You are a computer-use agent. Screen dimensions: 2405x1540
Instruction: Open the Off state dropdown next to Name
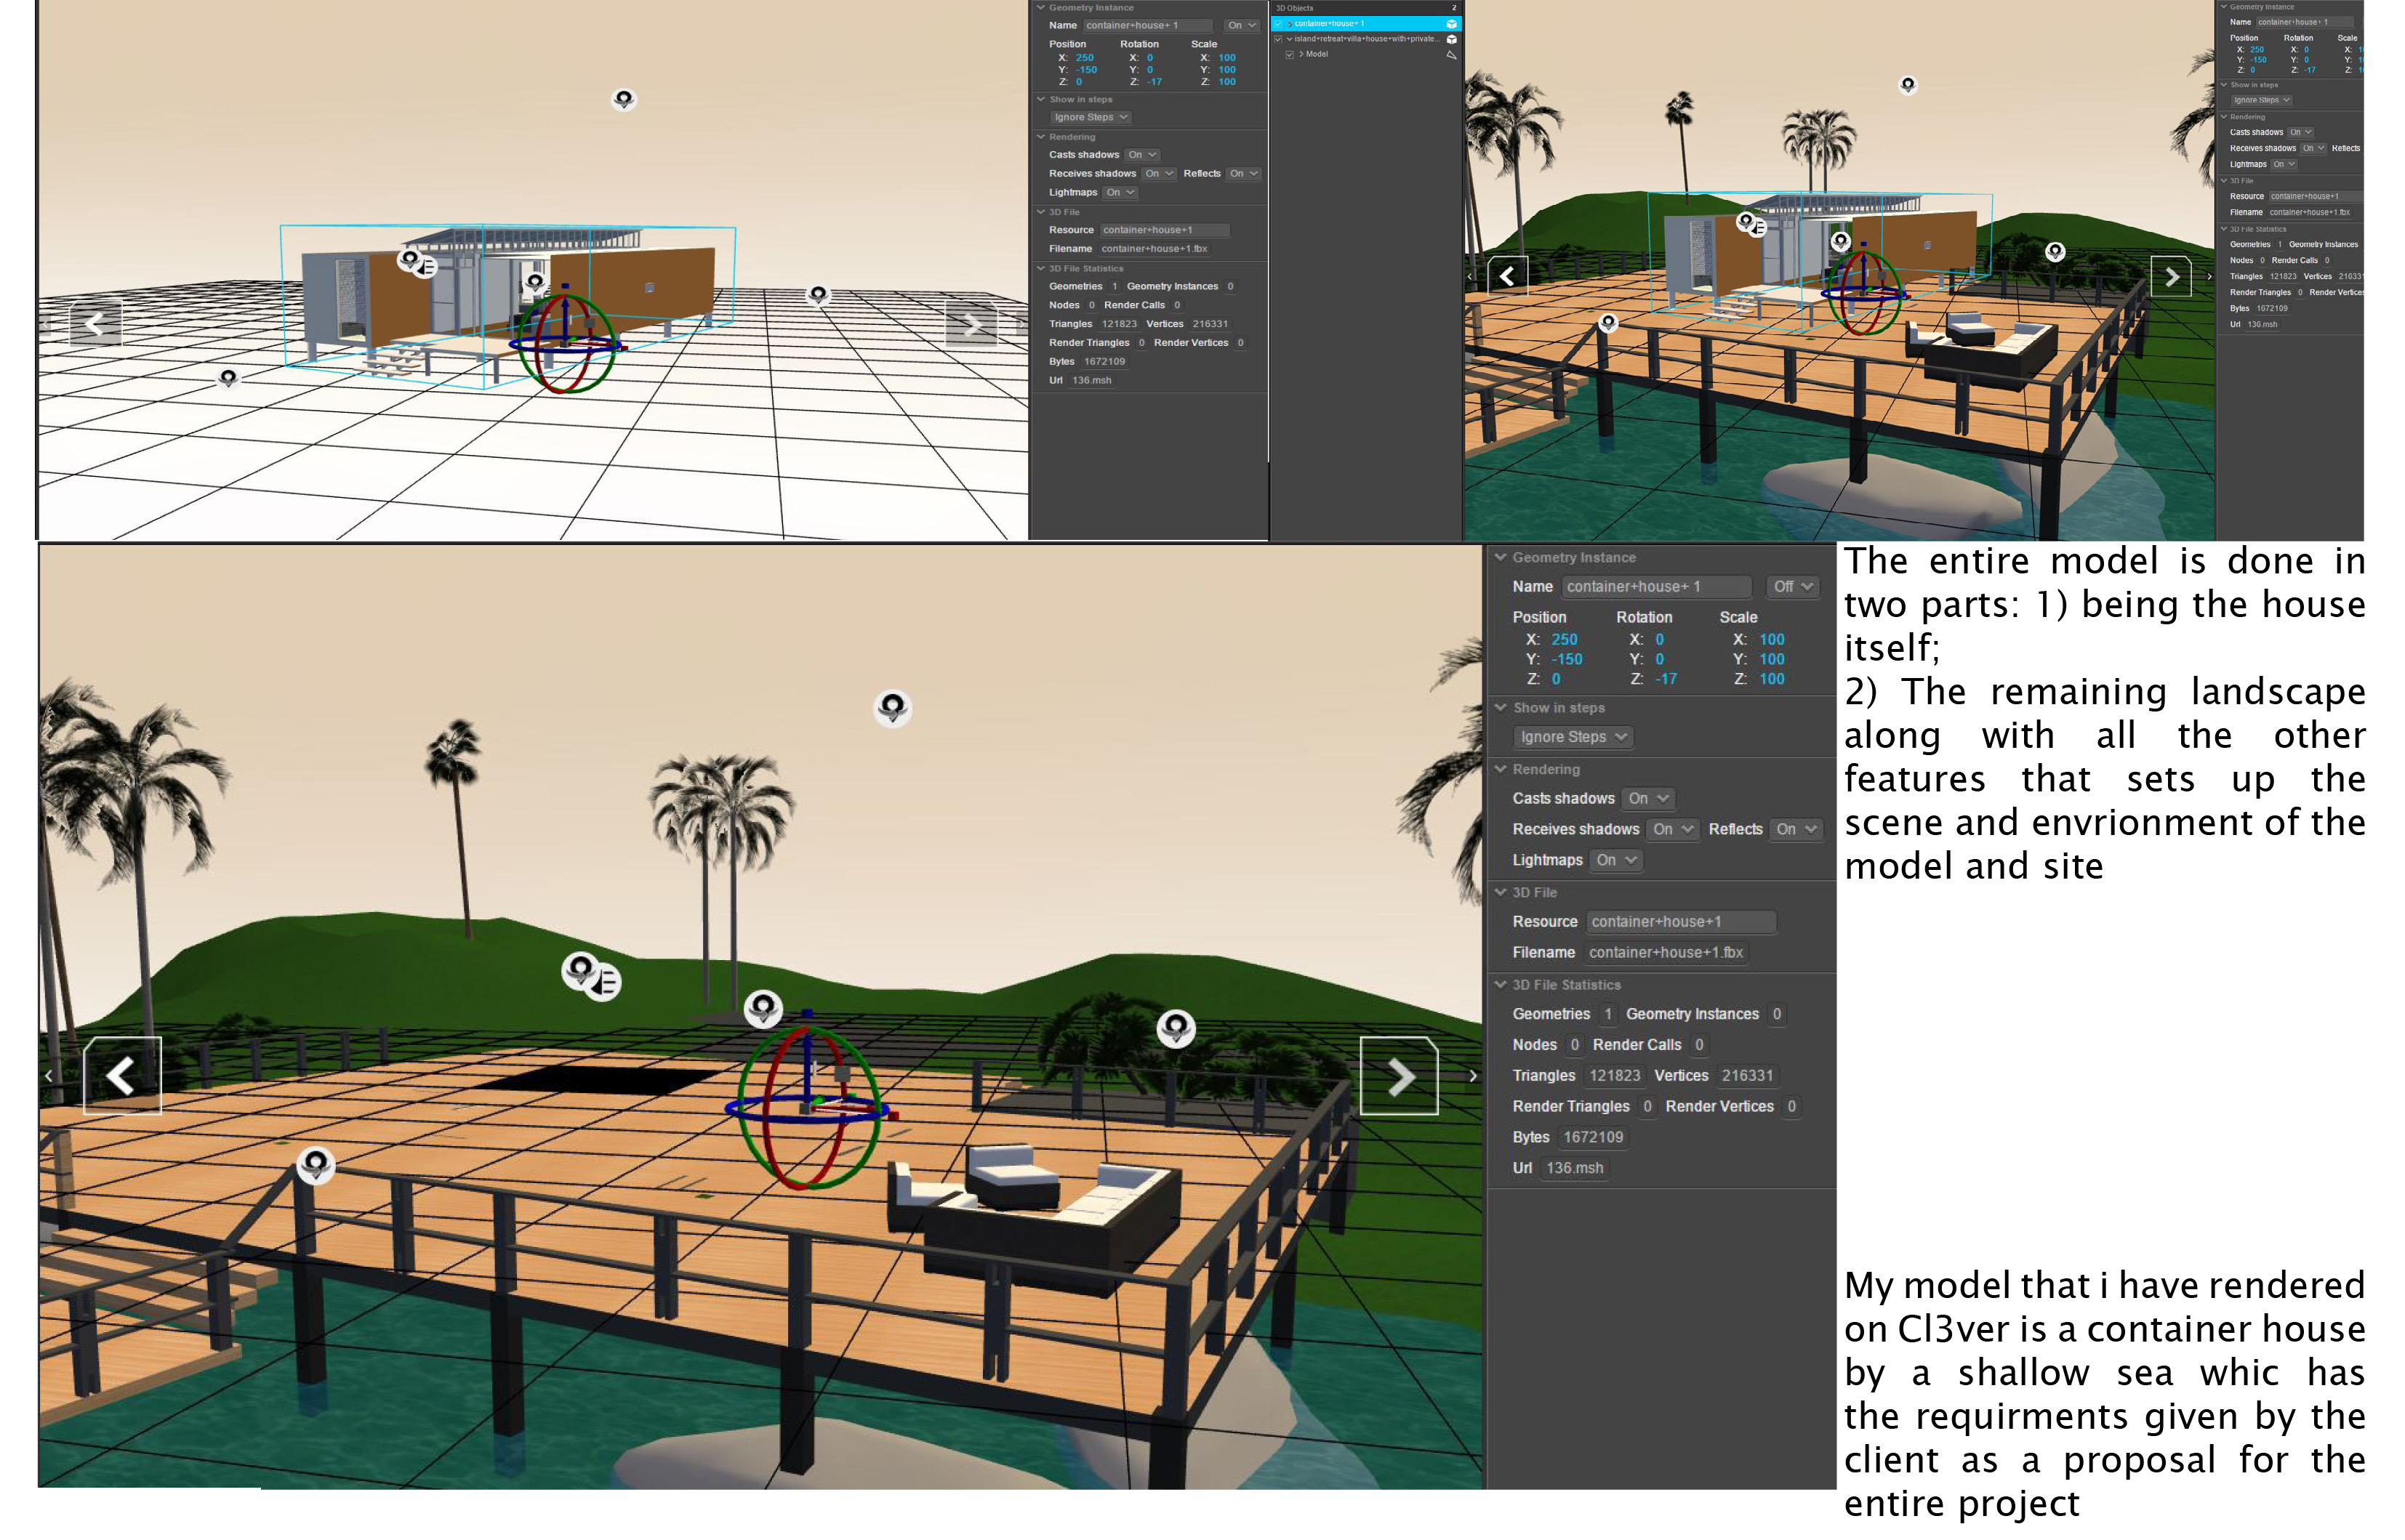click(1793, 587)
